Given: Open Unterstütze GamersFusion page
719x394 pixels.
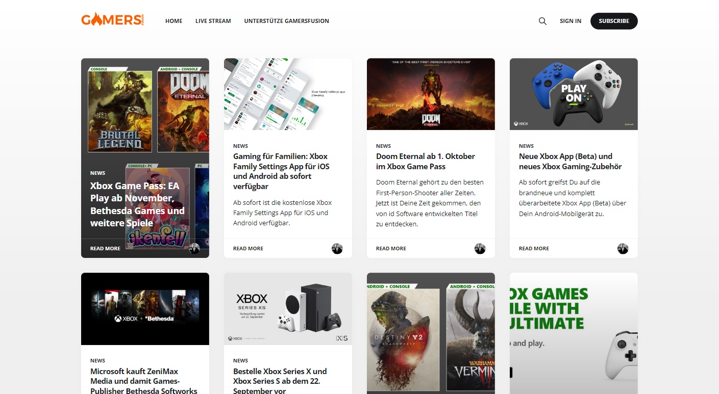Looking at the screenshot, I should pyautogui.click(x=286, y=21).
